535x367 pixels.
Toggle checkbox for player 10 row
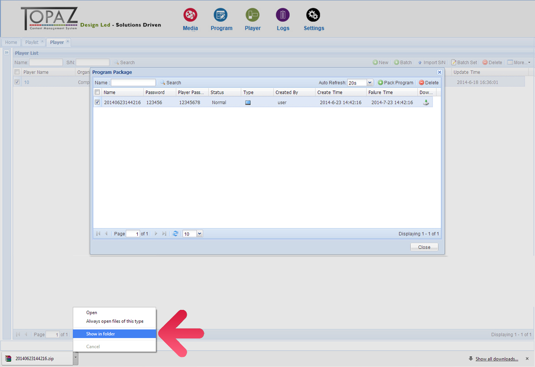(17, 82)
